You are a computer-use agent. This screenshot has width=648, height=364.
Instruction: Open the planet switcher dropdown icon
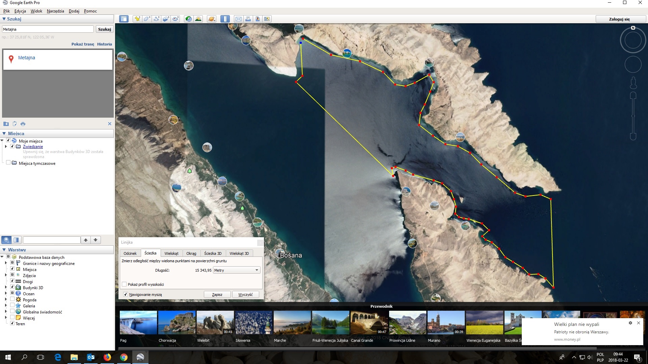click(x=212, y=19)
